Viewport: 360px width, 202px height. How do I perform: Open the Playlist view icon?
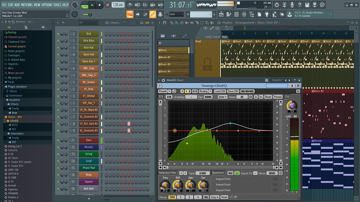click(x=221, y=14)
